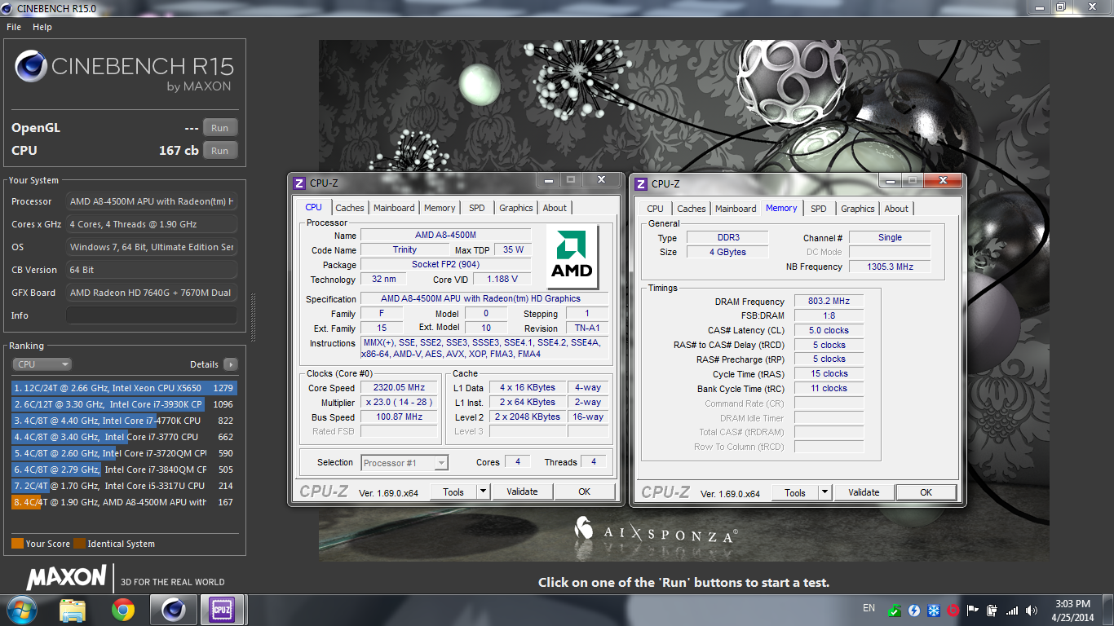
Task: Click the EN language indicator in tray
Action: [x=869, y=608]
